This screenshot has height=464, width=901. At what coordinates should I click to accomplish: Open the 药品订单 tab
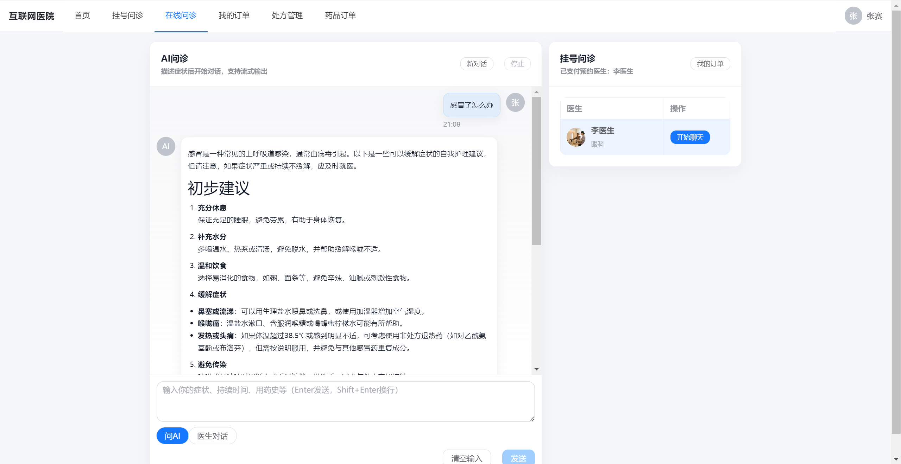coord(340,15)
